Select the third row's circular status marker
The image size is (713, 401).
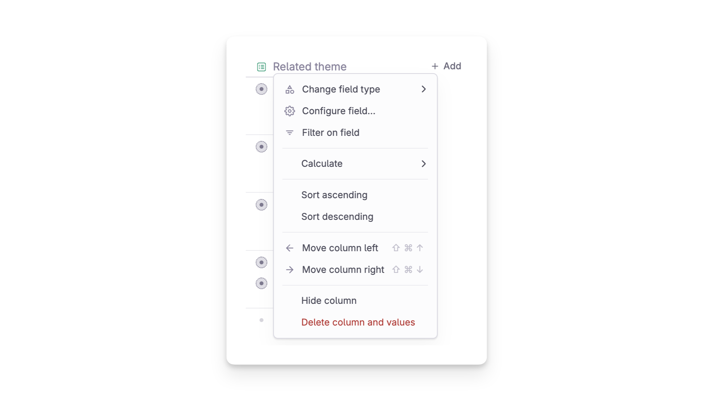261,205
